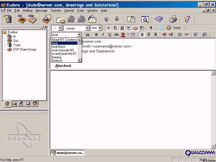The image size is (216, 162).
Task: Click the dude@server.co... window button
Action: (x=67, y=153)
